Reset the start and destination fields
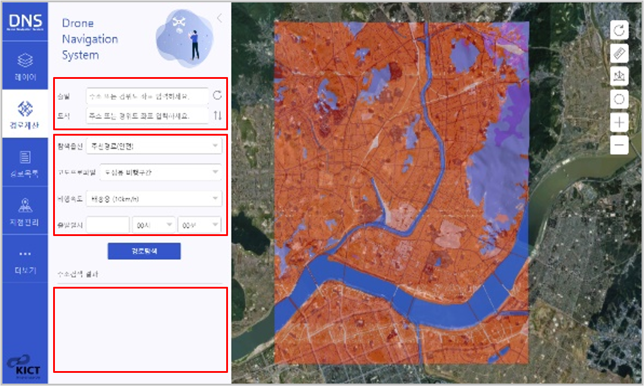Image resolution: width=644 pixels, height=386 pixels. tap(217, 95)
